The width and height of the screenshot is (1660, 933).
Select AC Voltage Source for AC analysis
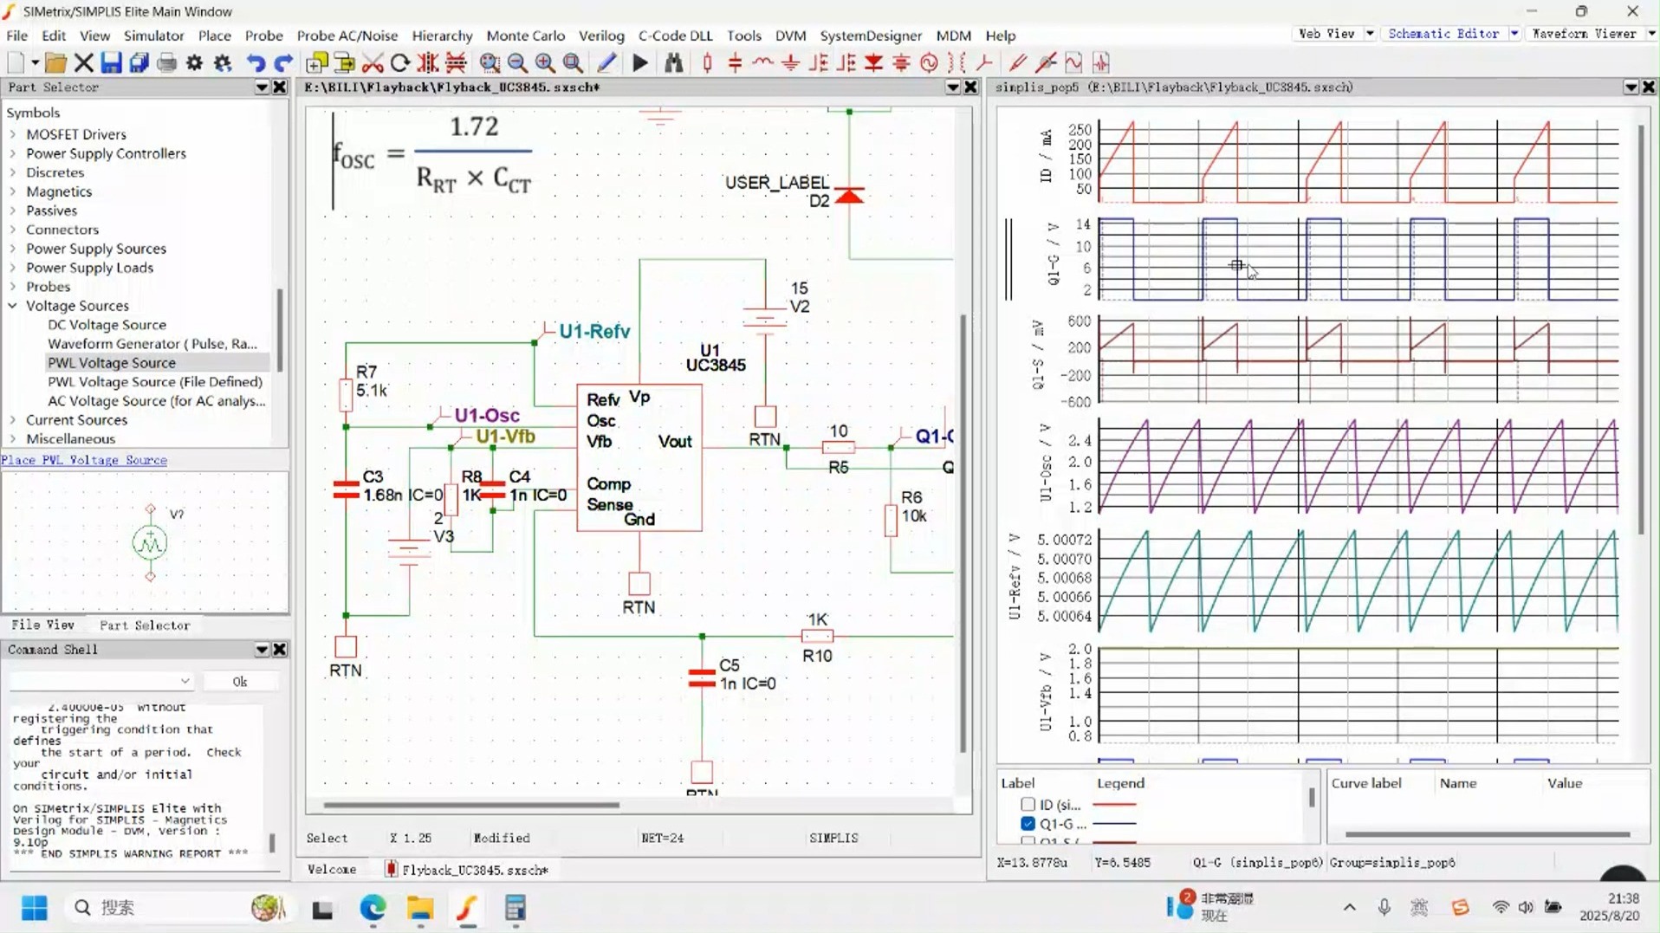point(157,401)
